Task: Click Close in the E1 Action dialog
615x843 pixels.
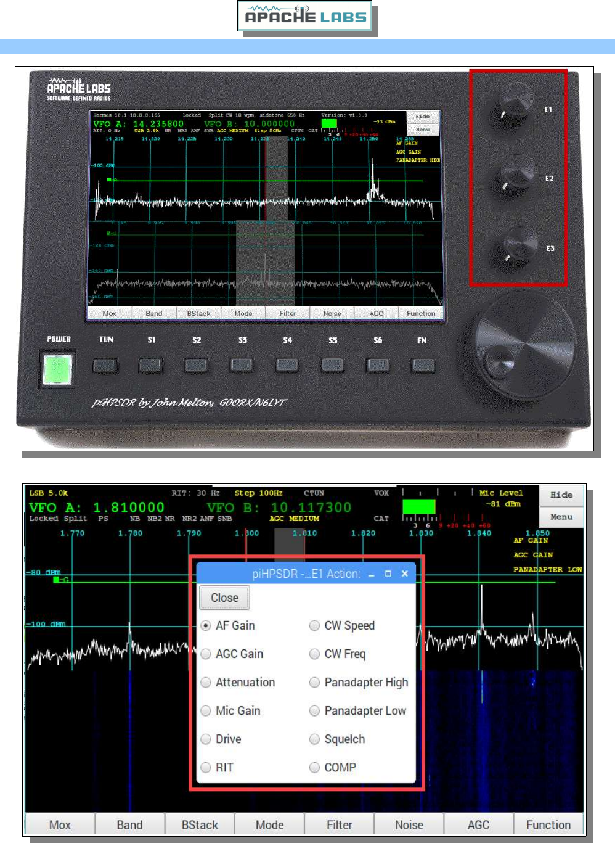Action: pos(224,598)
